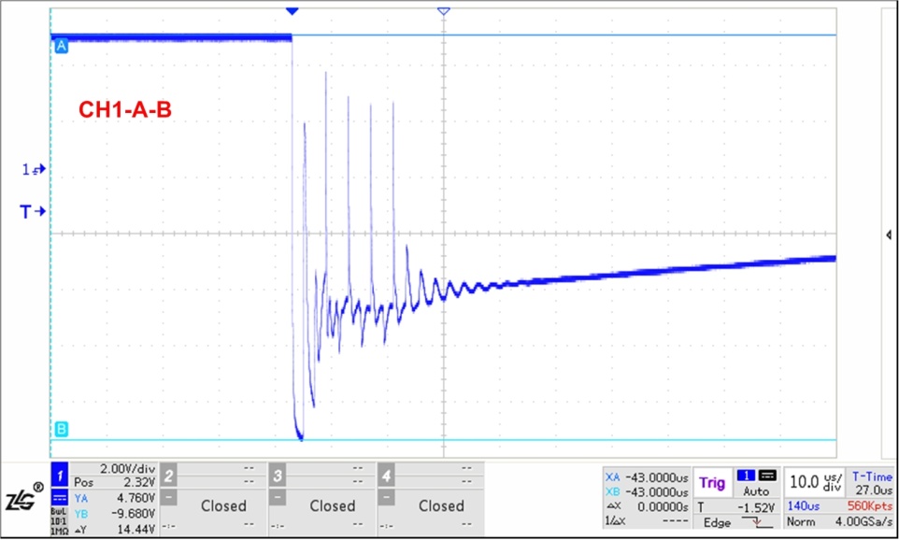This screenshot has width=899, height=540.
Task: Click the channel 1 ground reference marker
Action: coord(33,169)
